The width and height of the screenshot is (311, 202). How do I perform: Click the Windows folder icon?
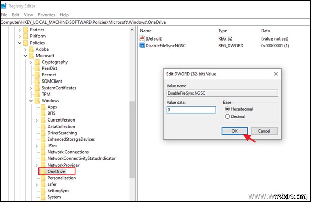pos(37,101)
